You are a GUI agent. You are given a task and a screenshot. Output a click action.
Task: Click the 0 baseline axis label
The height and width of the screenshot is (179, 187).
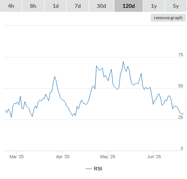182,148
